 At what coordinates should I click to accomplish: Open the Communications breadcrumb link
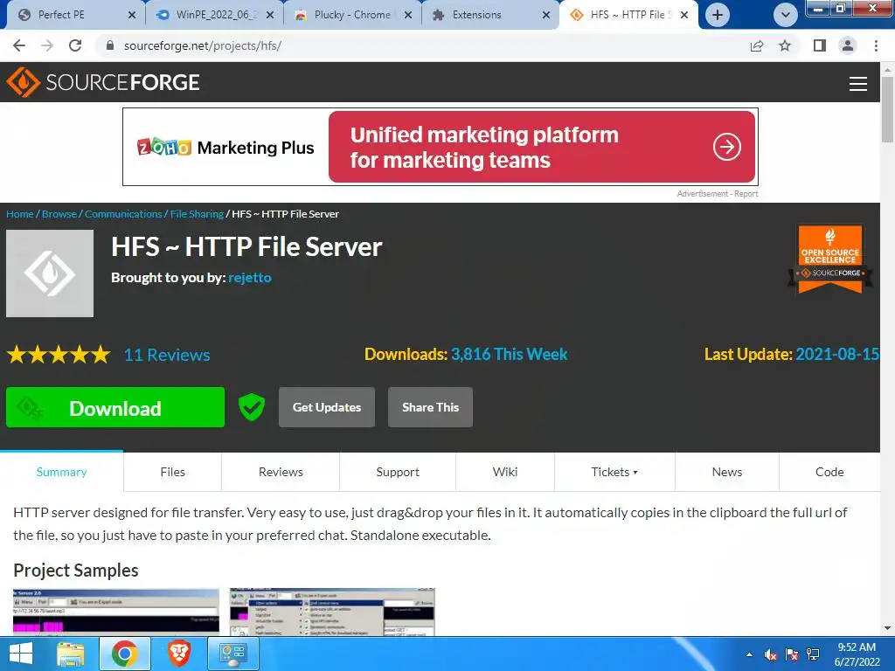coord(123,214)
